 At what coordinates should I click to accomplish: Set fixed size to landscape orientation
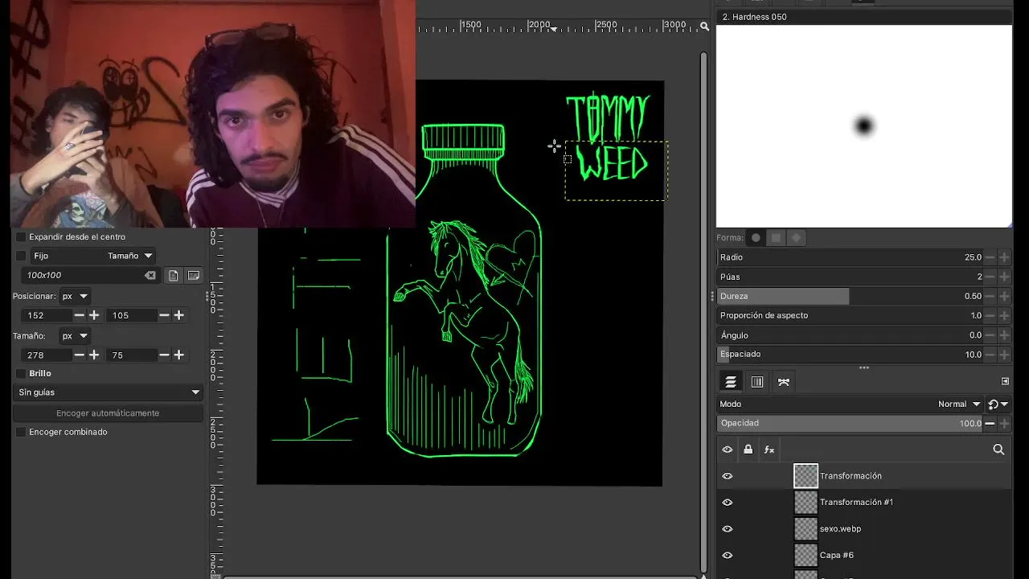coord(194,275)
